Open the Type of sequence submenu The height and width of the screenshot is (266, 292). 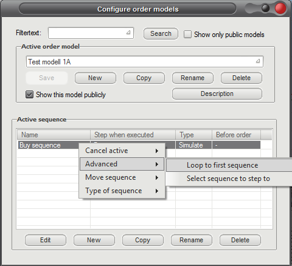point(122,191)
